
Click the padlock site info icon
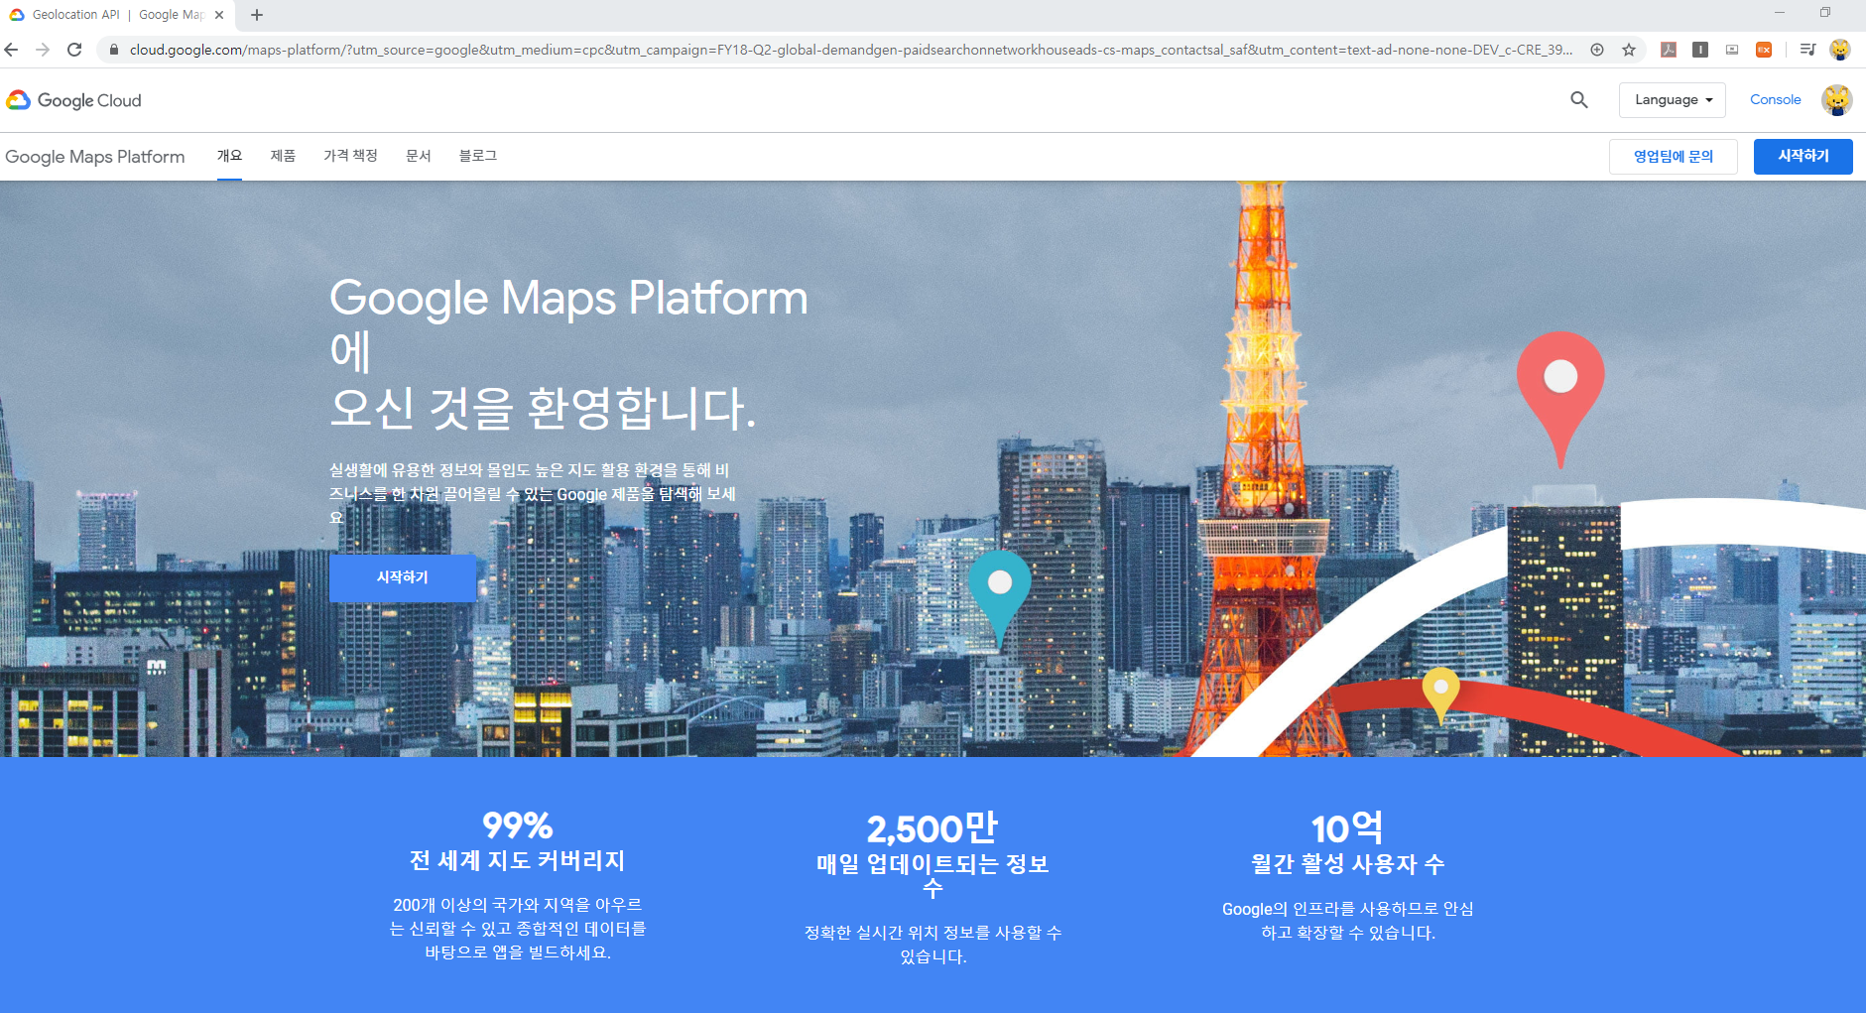[x=113, y=50]
